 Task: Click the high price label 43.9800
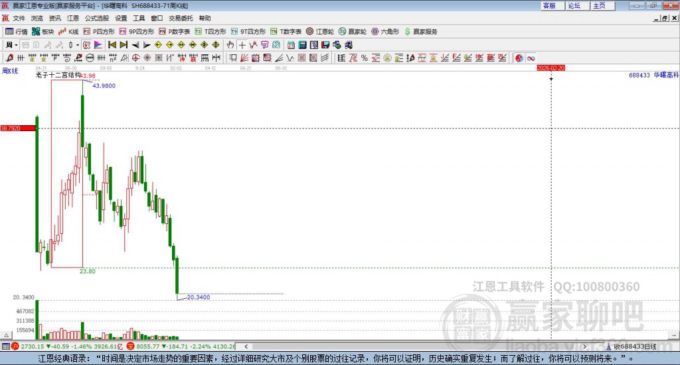tap(104, 85)
